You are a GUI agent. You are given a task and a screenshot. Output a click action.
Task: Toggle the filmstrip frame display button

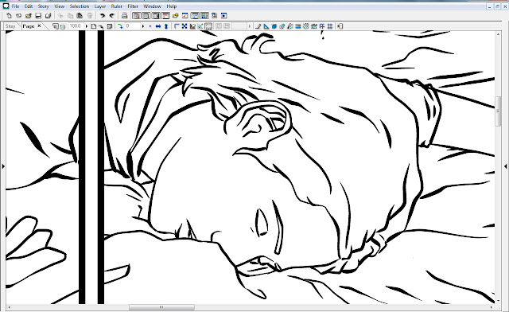208,26
